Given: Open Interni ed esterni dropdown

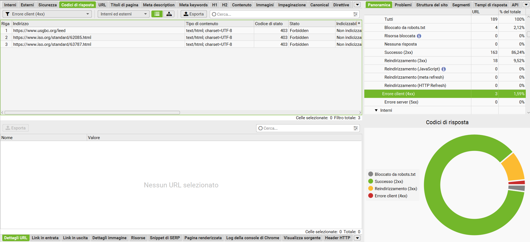Looking at the screenshot, I should (x=124, y=14).
